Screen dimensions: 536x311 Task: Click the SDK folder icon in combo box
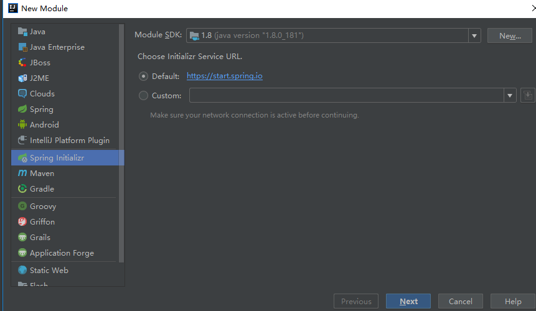pyautogui.click(x=194, y=35)
